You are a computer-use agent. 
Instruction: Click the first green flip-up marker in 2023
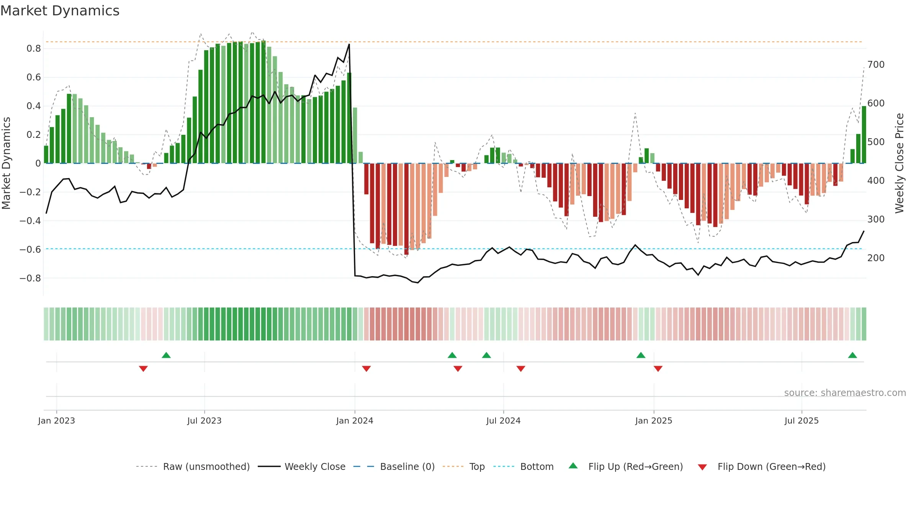(166, 355)
